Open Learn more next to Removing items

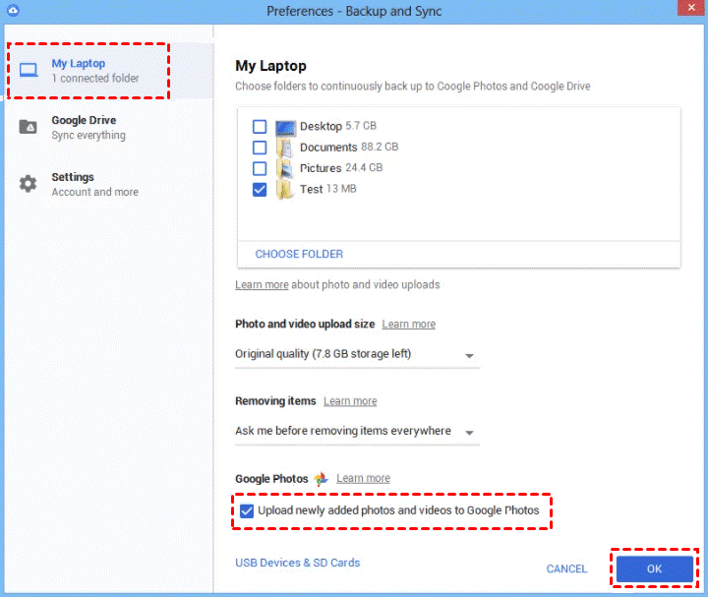[x=350, y=401]
